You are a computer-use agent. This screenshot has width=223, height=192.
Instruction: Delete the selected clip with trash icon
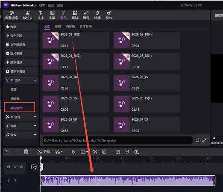tap(26, 152)
